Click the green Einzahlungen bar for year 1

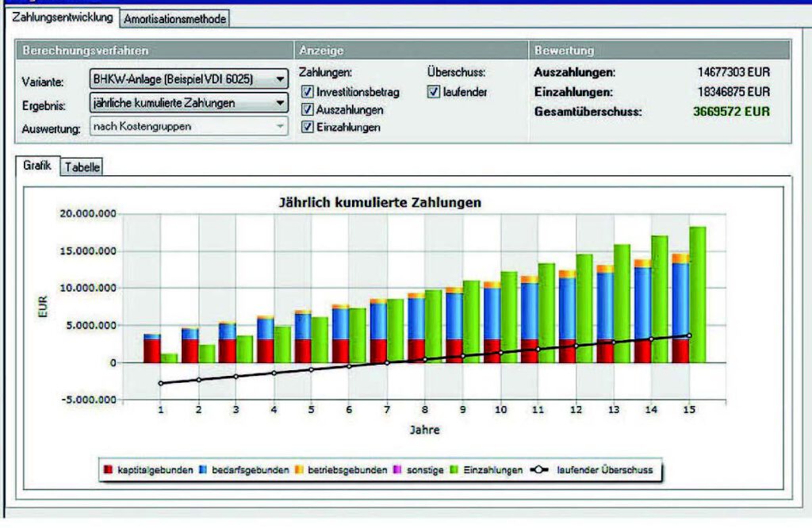click(169, 358)
